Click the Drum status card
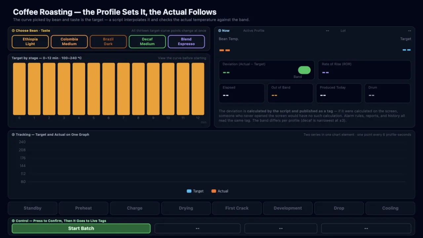Viewport: 423px width, 238px height. point(388,93)
